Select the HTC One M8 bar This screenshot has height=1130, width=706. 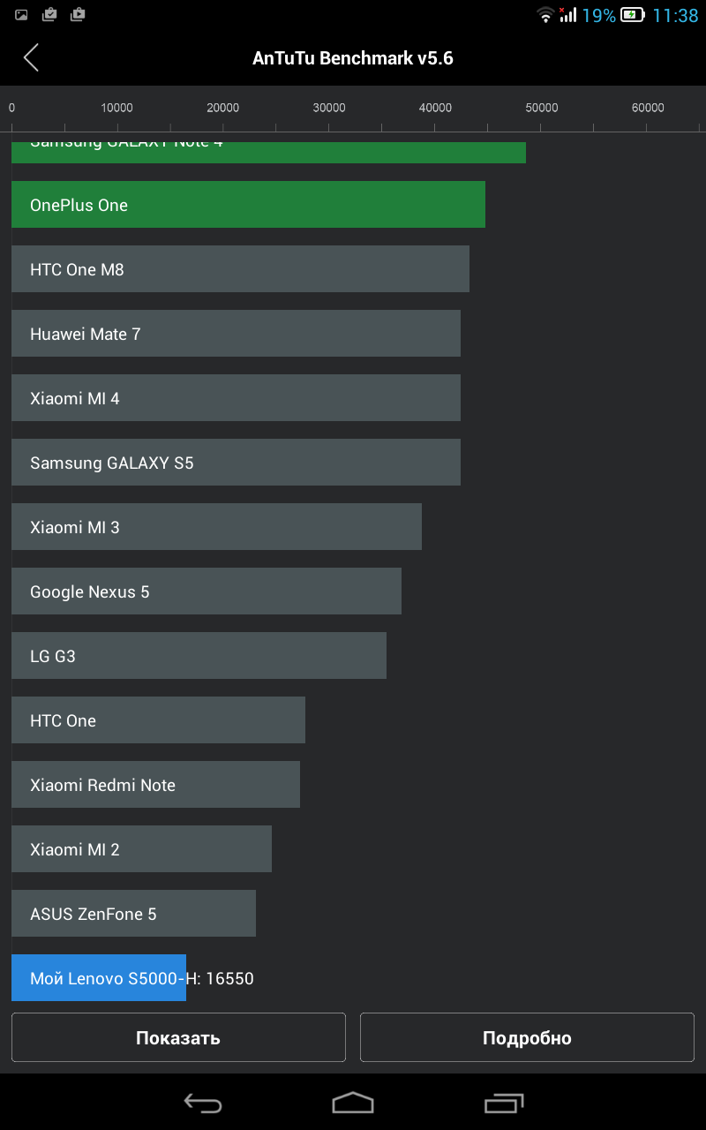point(240,269)
